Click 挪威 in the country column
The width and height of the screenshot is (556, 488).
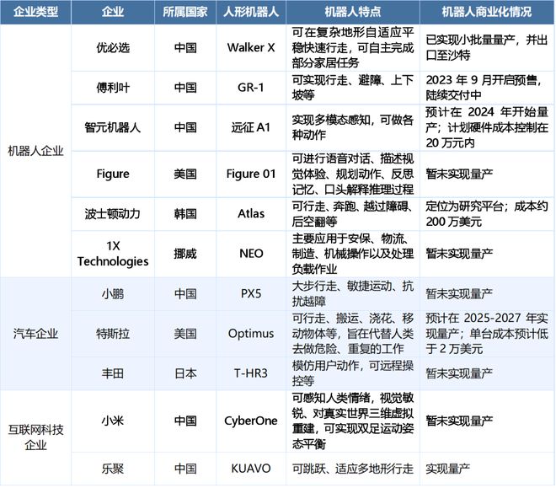tap(185, 254)
